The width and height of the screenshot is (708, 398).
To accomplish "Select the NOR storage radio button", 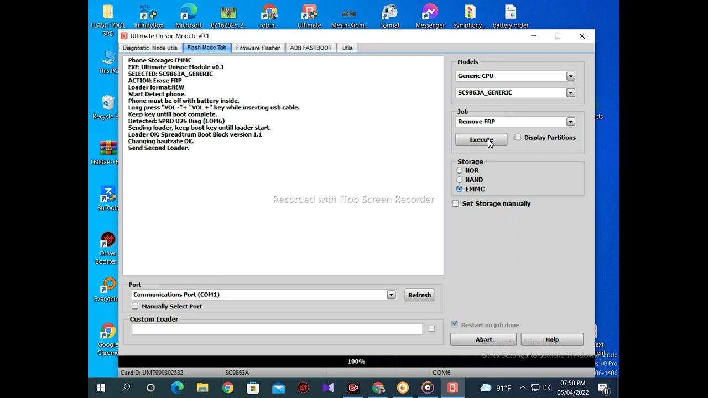I will [459, 170].
